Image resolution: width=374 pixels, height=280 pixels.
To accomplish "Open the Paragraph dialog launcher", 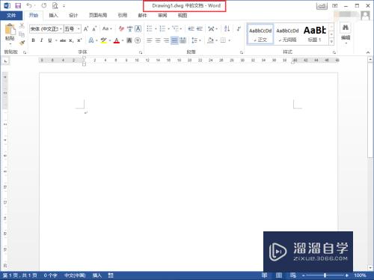I will (x=242, y=52).
